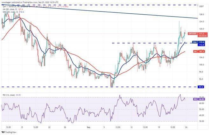This screenshot has width=210, height=135.
Task: Click the 112.6 EMA value badge
Action: tap(202, 42)
